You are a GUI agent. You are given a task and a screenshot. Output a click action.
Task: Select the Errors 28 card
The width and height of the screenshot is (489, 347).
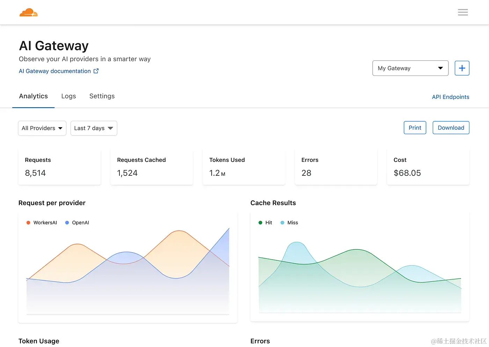click(336, 167)
